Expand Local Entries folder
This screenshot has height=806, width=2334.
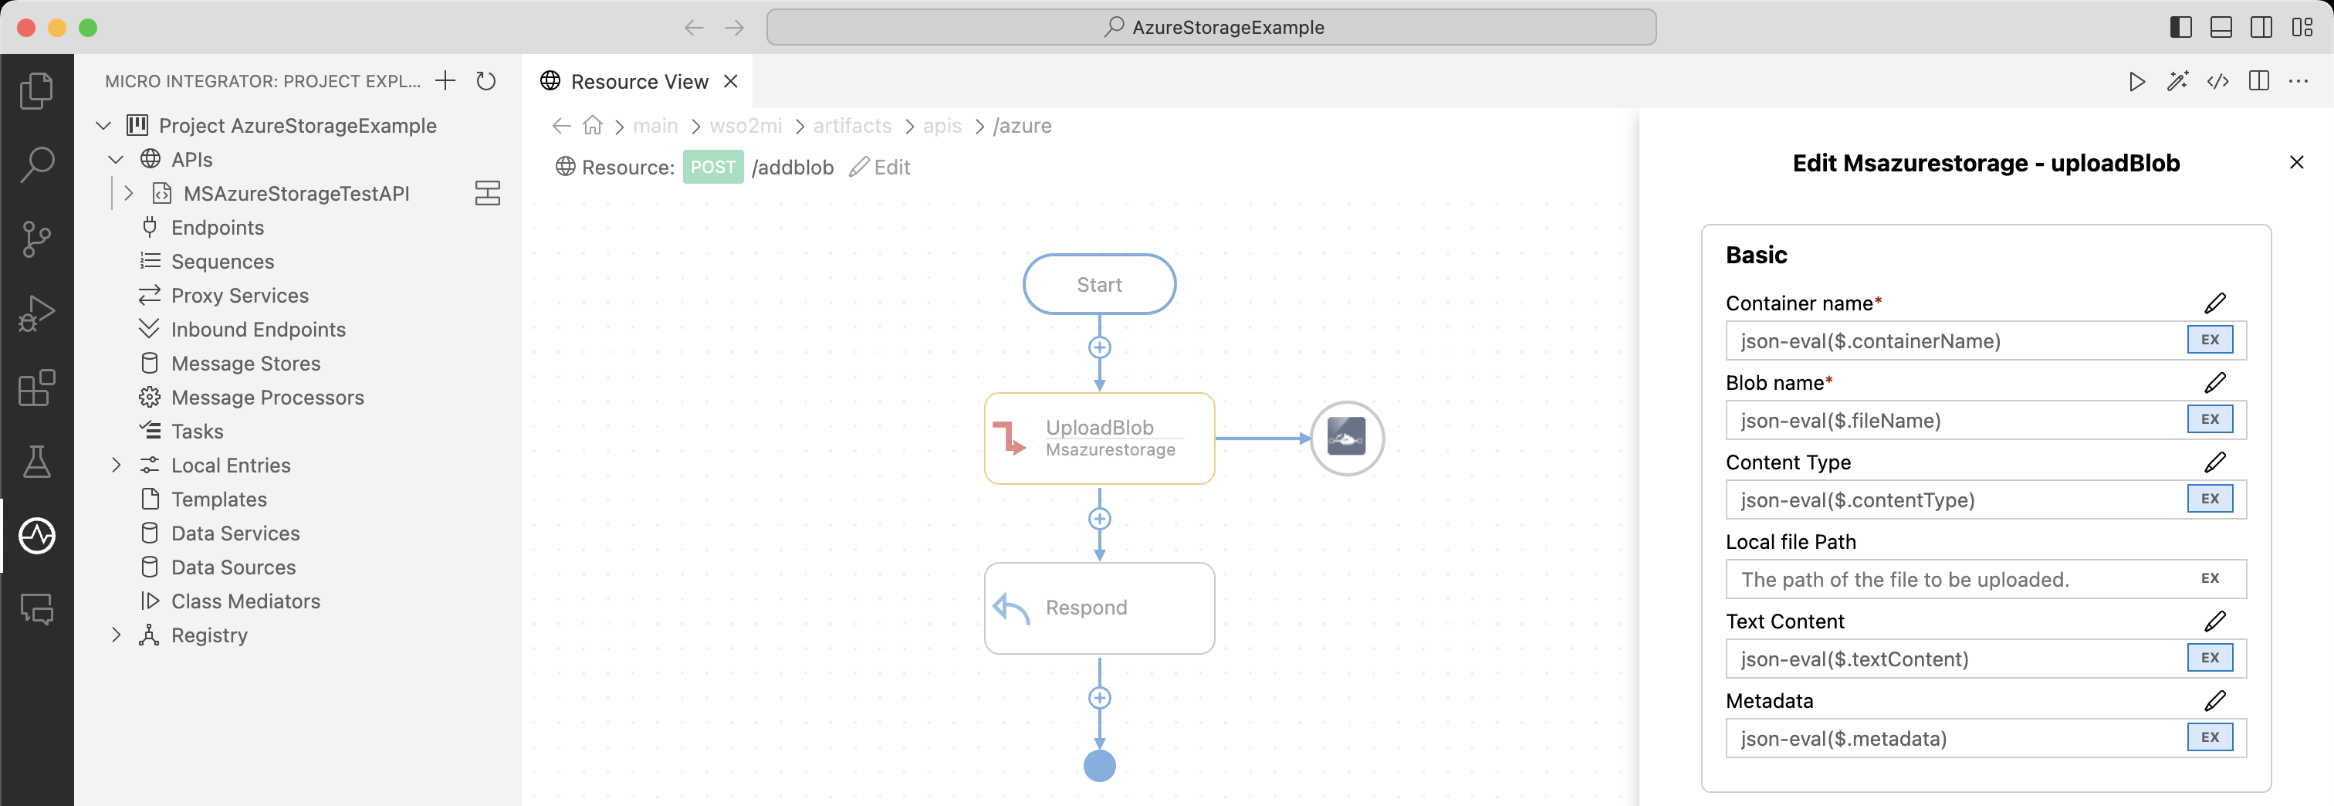point(115,465)
